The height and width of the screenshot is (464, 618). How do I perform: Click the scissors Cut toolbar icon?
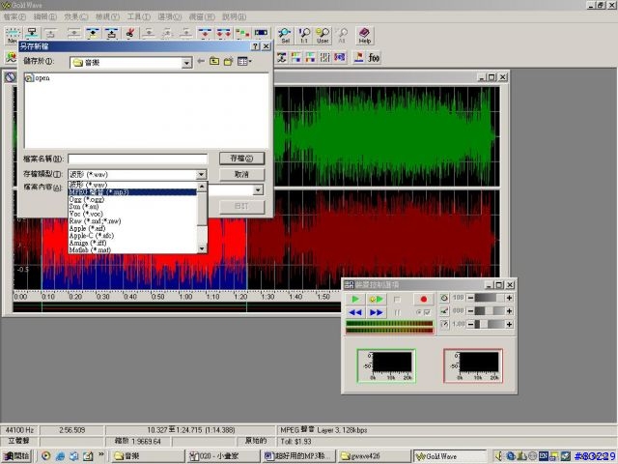[130, 34]
